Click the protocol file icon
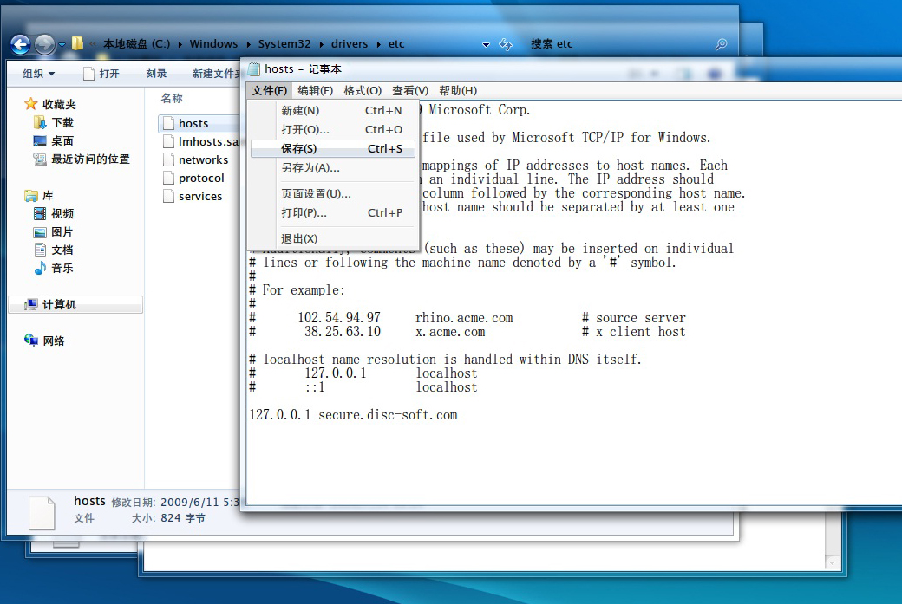 point(168,179)
